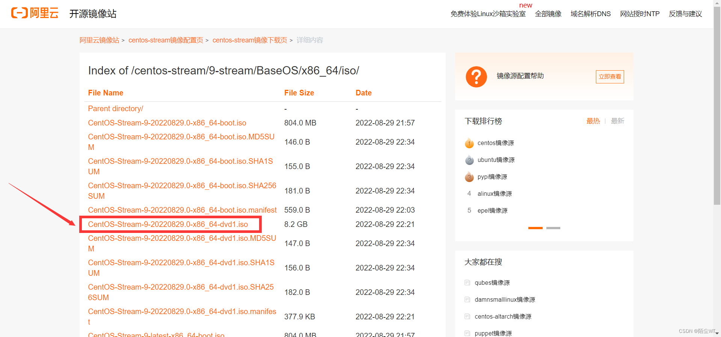This screenshot has width=721, height=337.
Task: Click the 377.9 KB file size cell
Action: [299, 317]
